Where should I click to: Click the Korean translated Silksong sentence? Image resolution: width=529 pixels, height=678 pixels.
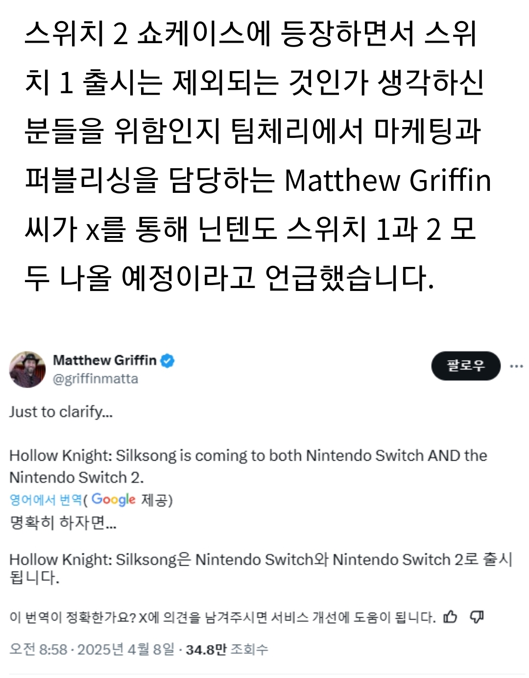(260, 568)
